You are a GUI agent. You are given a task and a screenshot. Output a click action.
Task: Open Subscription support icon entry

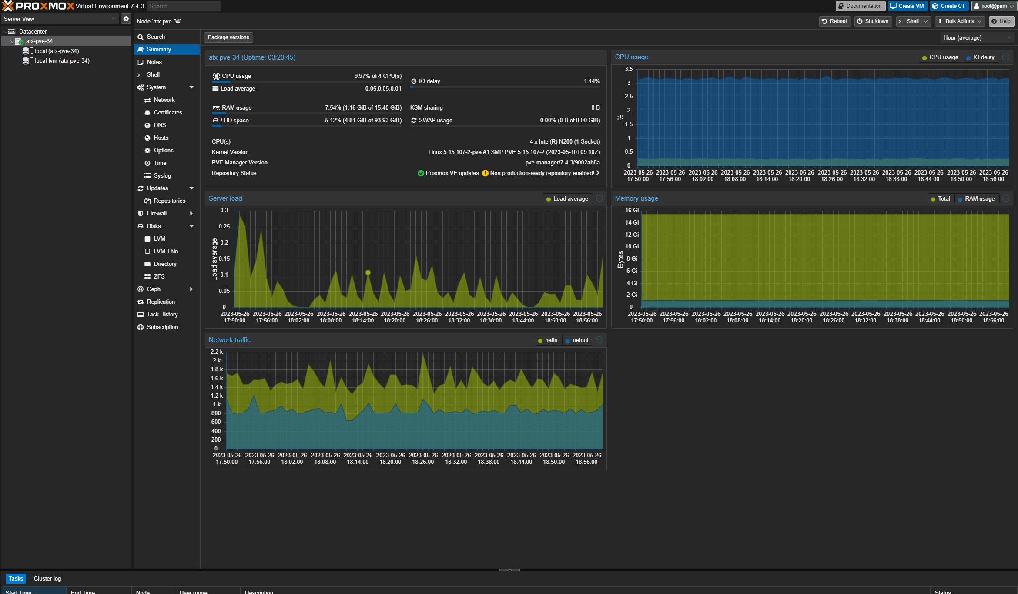[141, 327]
